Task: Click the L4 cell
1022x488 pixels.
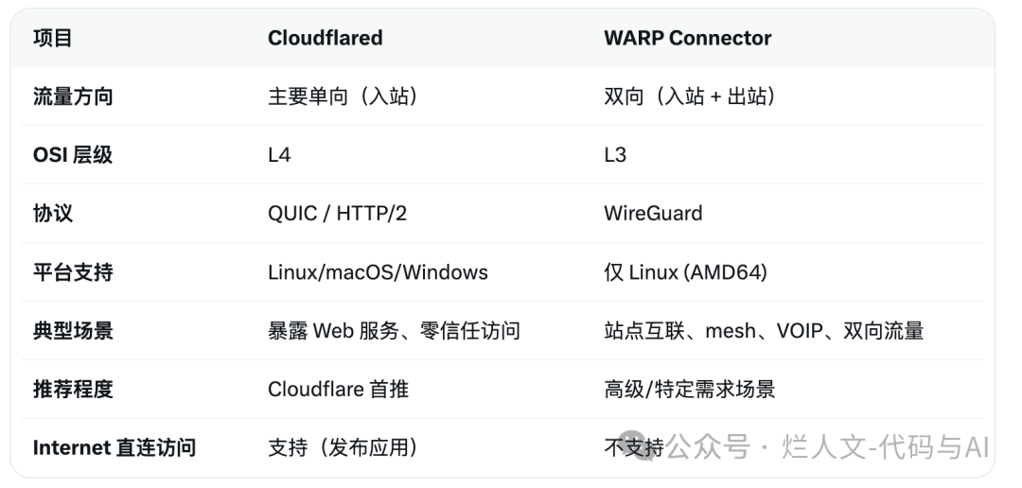Action: click(279, 155)
